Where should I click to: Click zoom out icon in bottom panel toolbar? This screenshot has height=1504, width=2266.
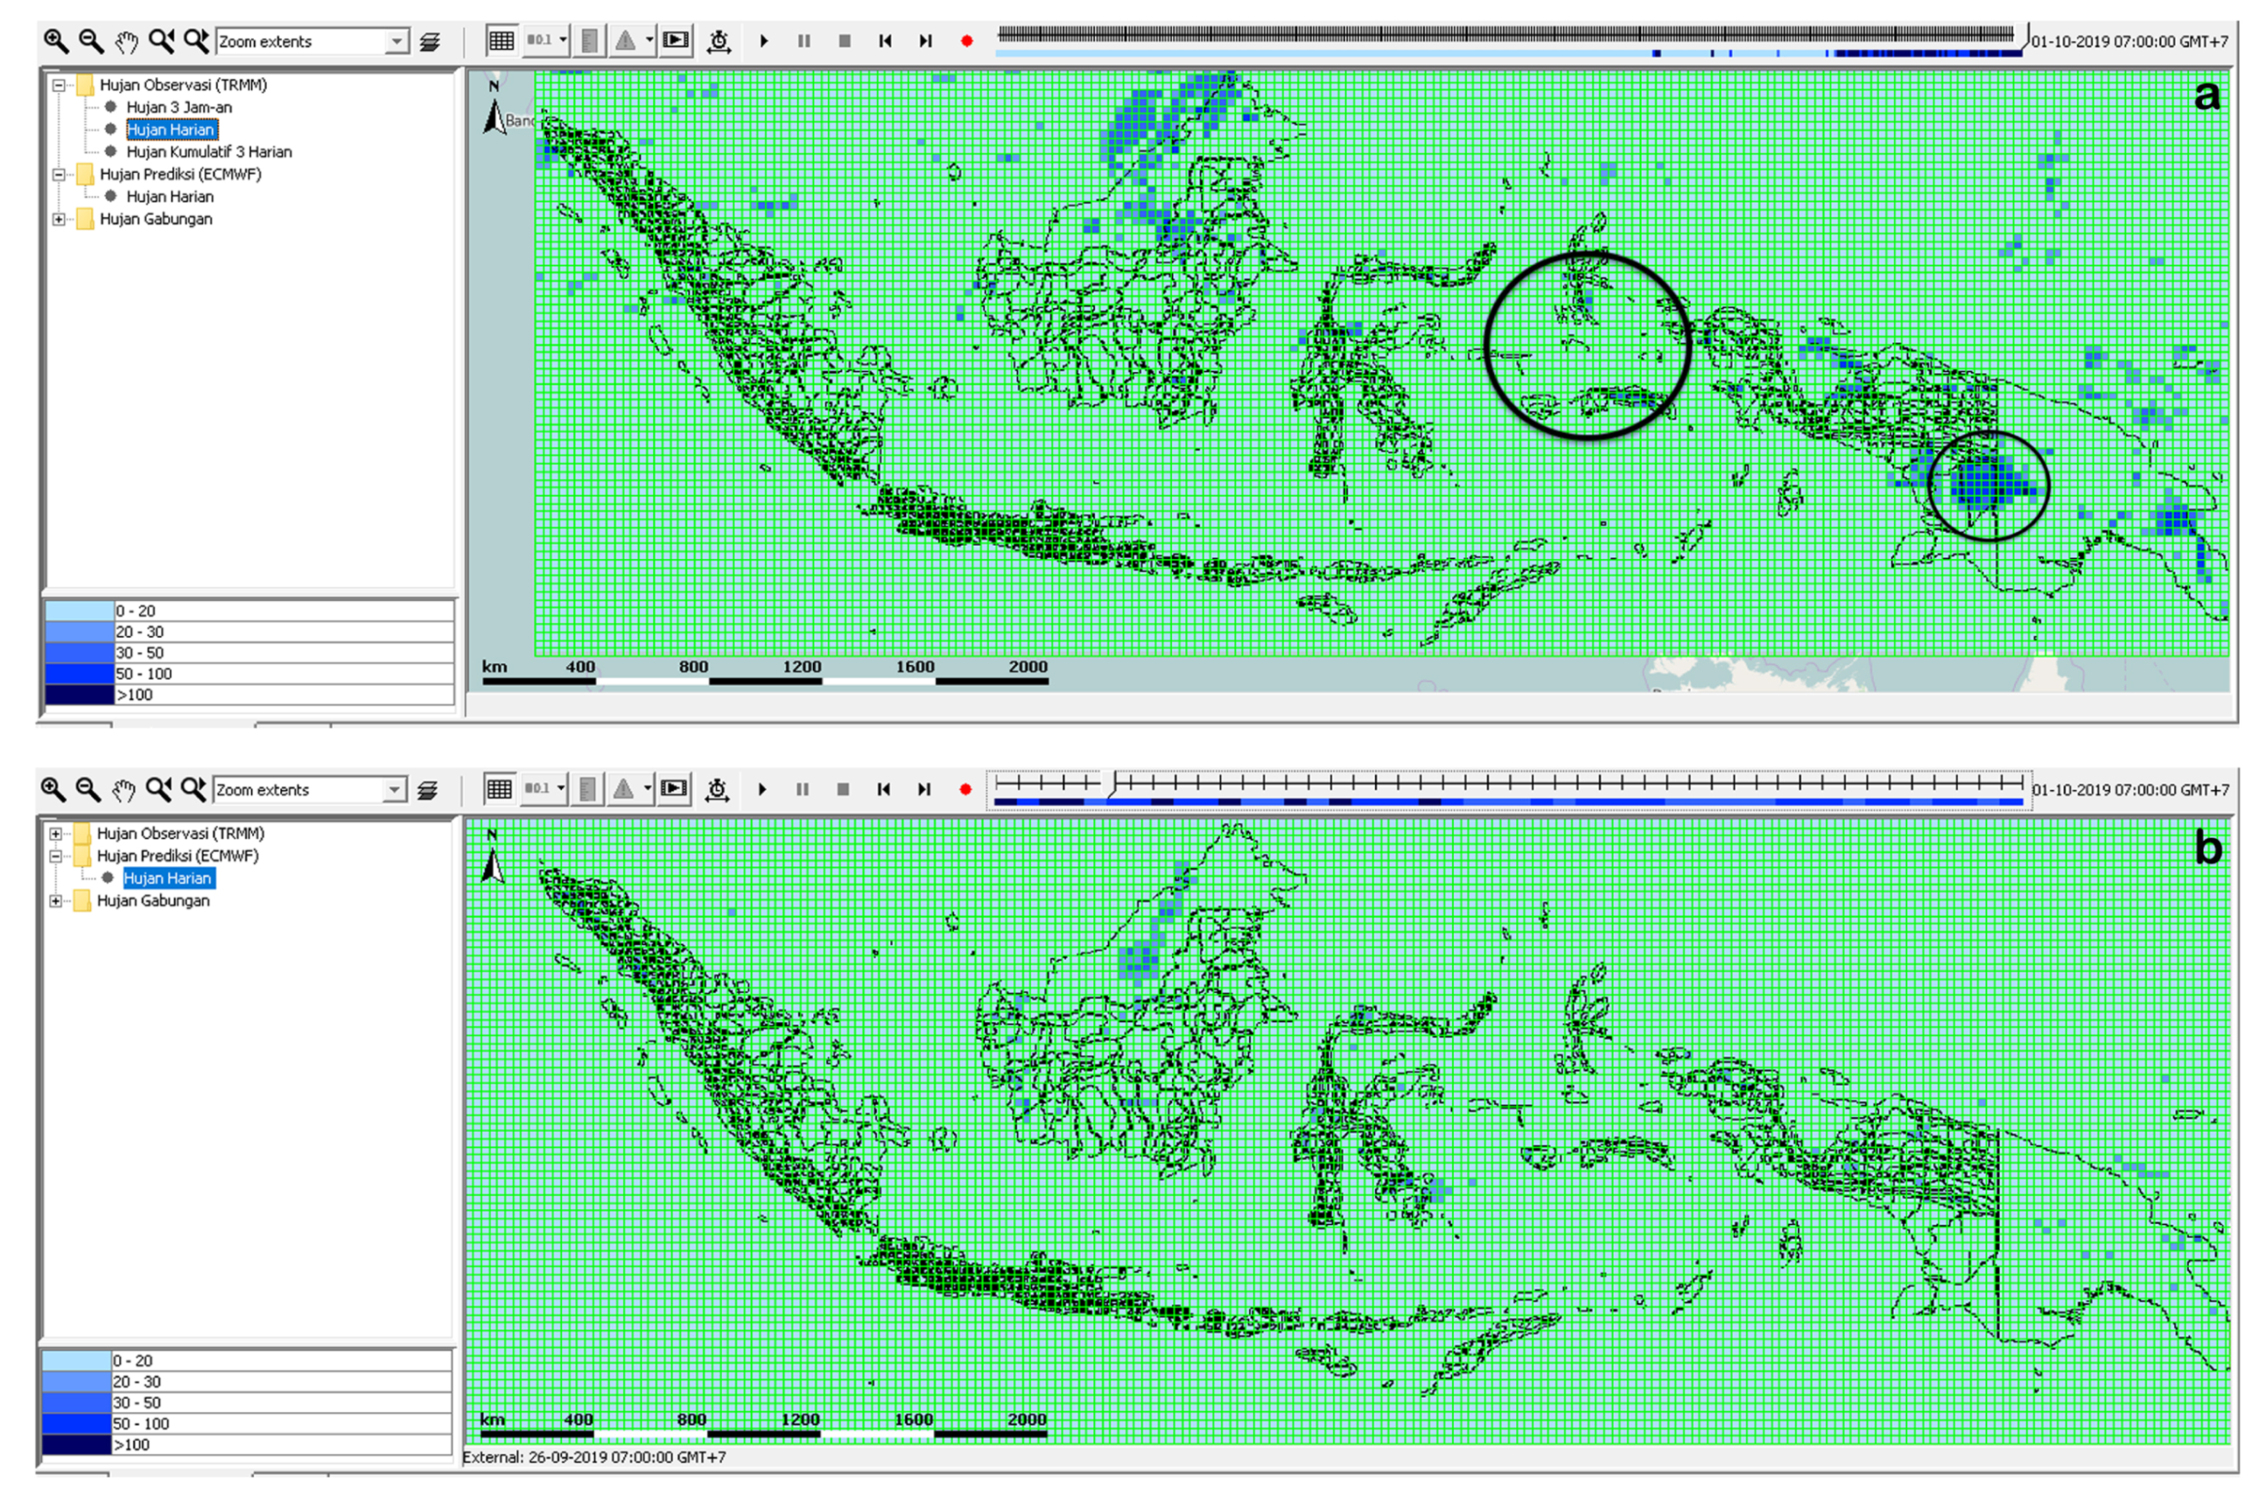point(87,789)
